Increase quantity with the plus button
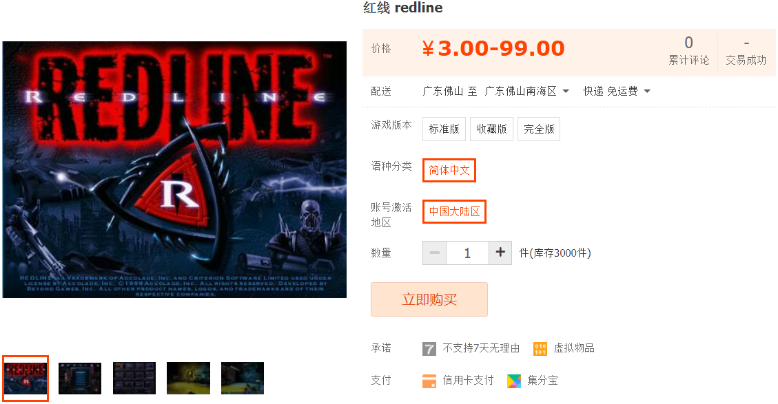 coord(500,253)
